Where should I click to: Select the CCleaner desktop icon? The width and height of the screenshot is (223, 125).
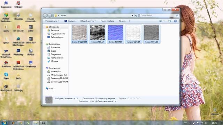[18, 5]
